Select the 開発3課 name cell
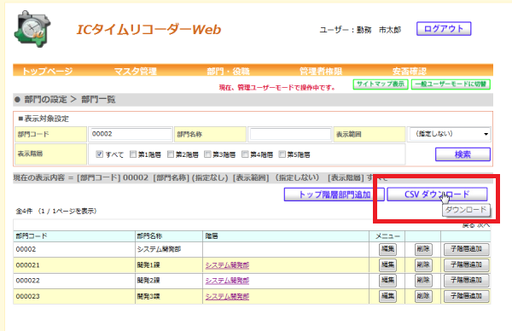Viewport: 512px width, 331px height. [x=169, y=296]
